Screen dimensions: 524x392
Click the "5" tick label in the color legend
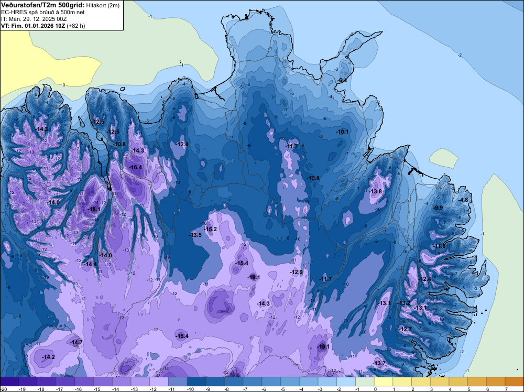(469, 389)
